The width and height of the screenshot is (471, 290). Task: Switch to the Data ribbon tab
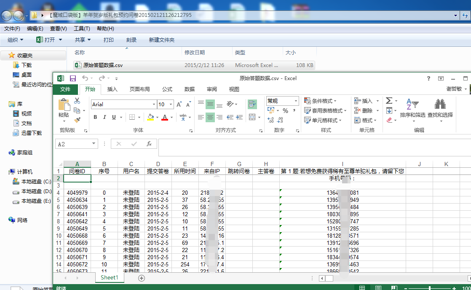pos(189,89)
